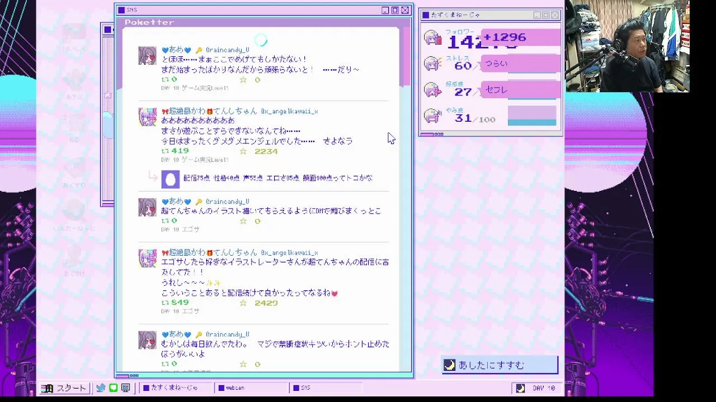Launch the blue bird SNS taskbar icon

(101, 388)
